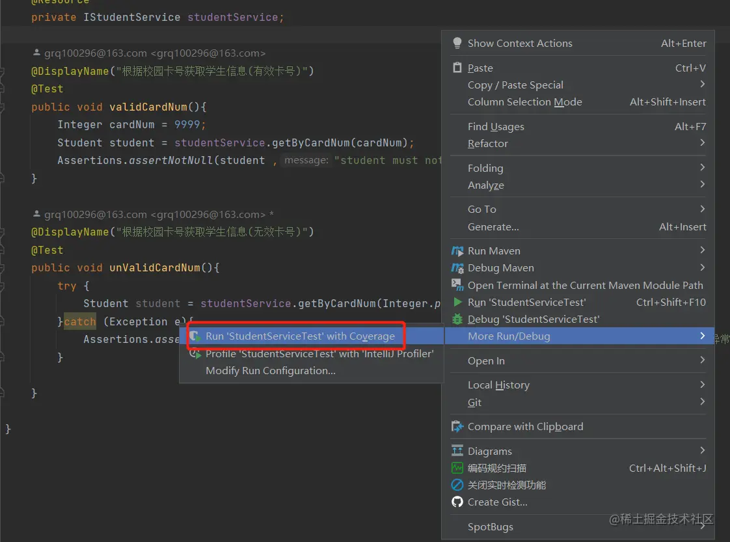The width and height of the screenshot is (730, 542).
Task: Select Profile 'StudentServiceTest' with IntelliJ Profiler
Action: (x=312, y=353)
